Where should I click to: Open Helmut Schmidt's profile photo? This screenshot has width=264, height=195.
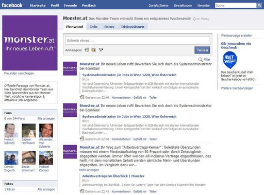tap(11, 131)
